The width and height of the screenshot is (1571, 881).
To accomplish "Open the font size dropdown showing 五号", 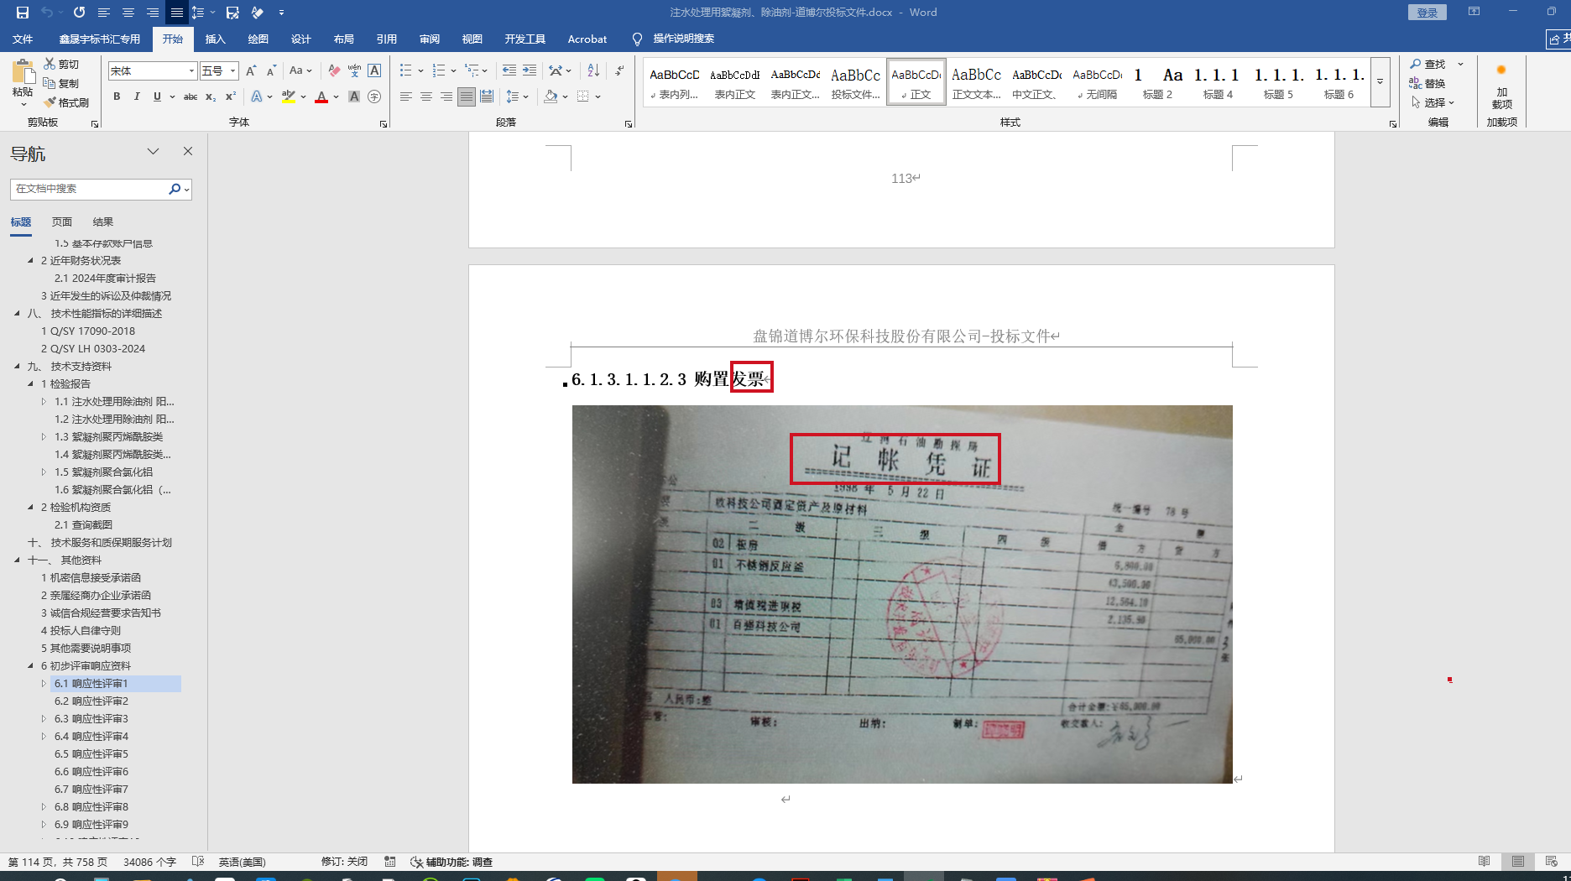I will tap(233, 71).
